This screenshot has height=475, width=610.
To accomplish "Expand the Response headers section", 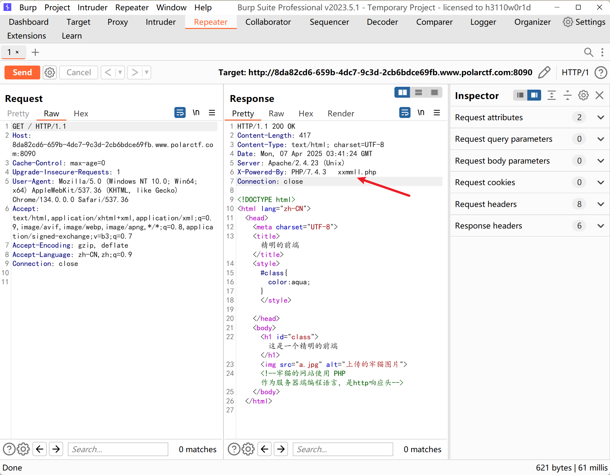I will pyautogui.click(x=600, y=226).
